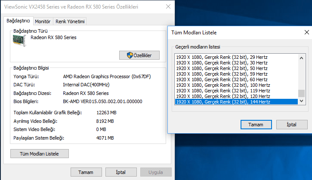Click the Geçerli modların listesi label
The width and height of the screenshot is (312, 180).
198,47
